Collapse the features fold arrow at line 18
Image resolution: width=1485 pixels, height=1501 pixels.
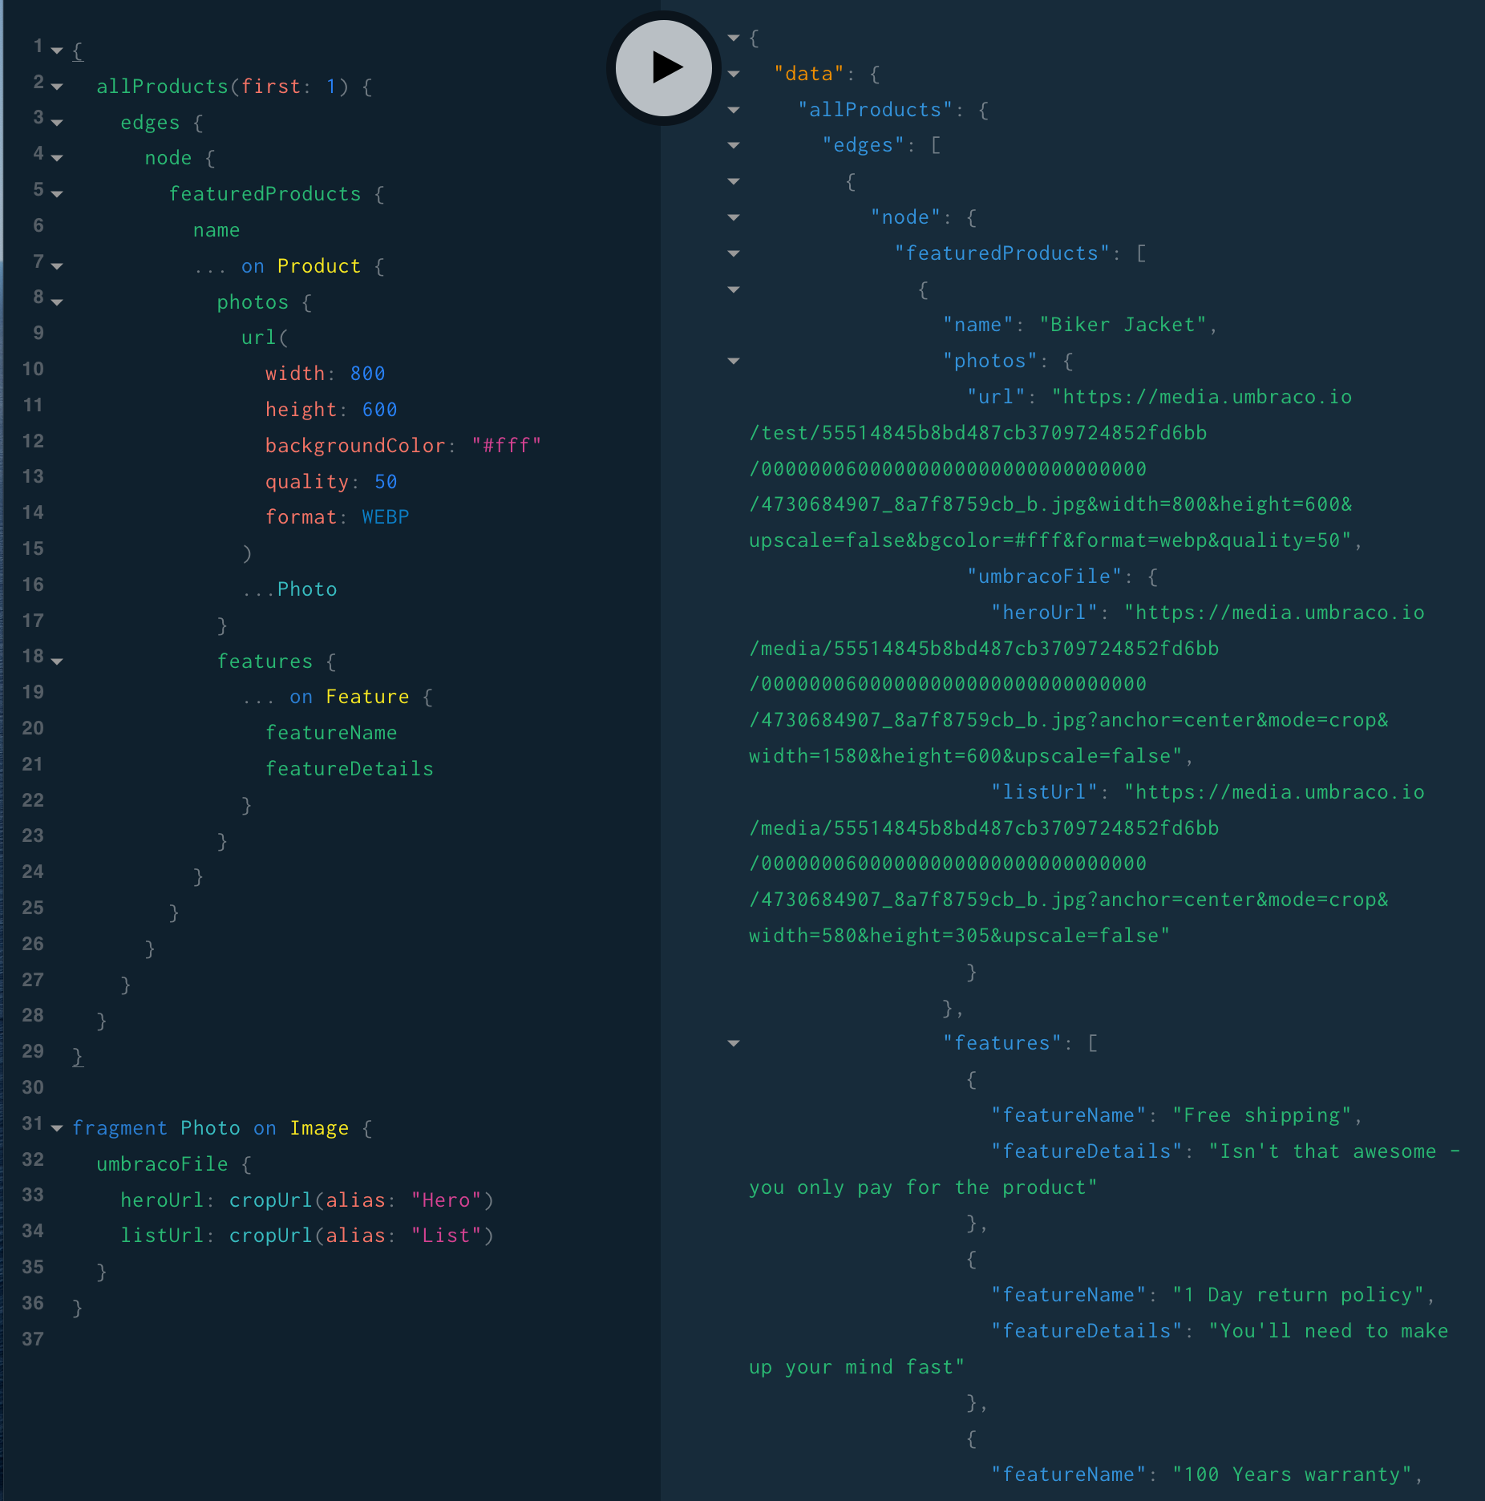(x=57, y=661)
